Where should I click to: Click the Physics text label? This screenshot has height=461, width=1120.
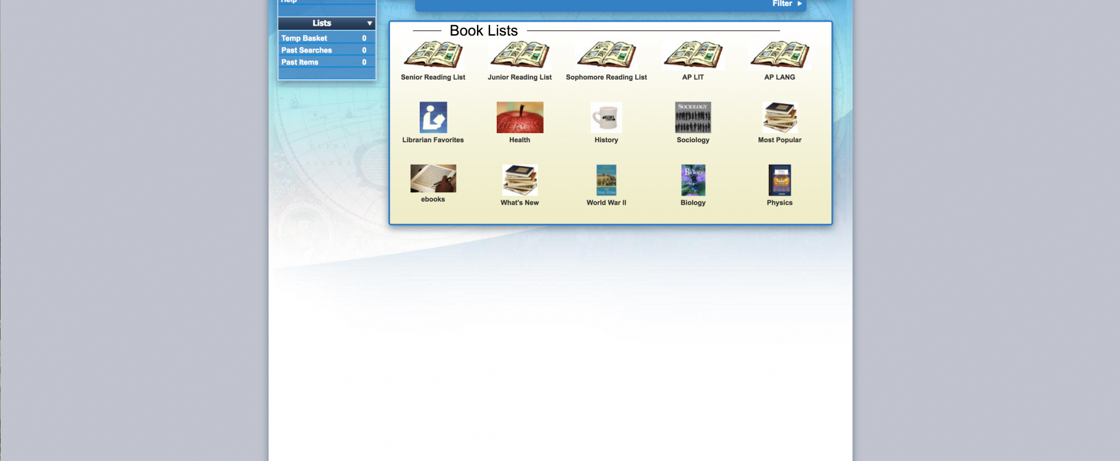780,203
